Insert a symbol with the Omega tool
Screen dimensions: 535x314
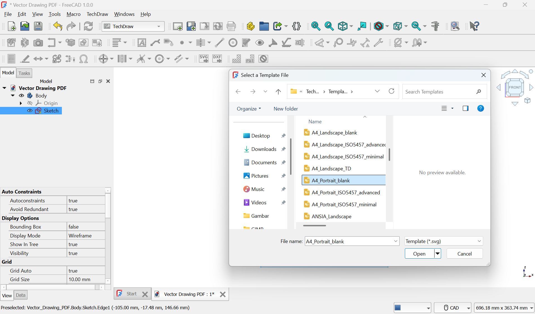[x=84, y=59]
